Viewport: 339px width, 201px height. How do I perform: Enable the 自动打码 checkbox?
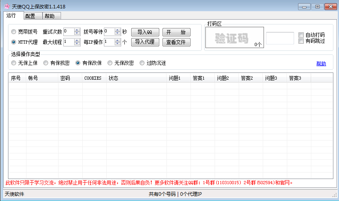[301, 35]
